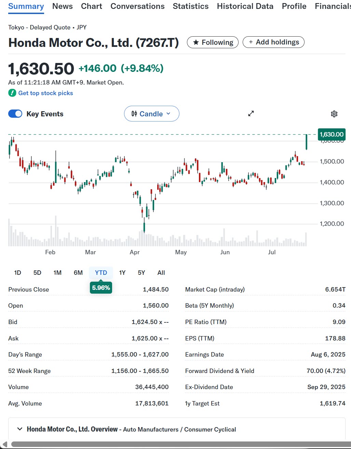The width and height of the screenshot is (351, 449).
Task: Click Avg. Volume value 17,813,601
Action: tap(152, 403)
